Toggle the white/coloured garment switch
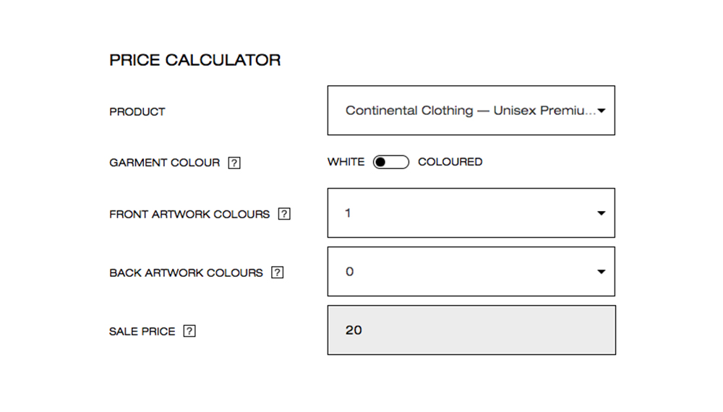The width and height of the screenshot is (723, 412). [x=390, y=162]
